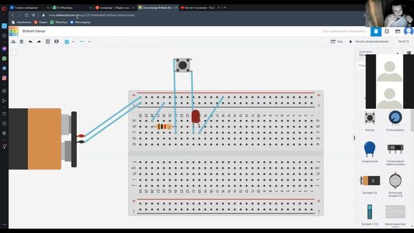Click the resistor on the breadboard
This screenshot has height=233, width=414.
[164, 127]
